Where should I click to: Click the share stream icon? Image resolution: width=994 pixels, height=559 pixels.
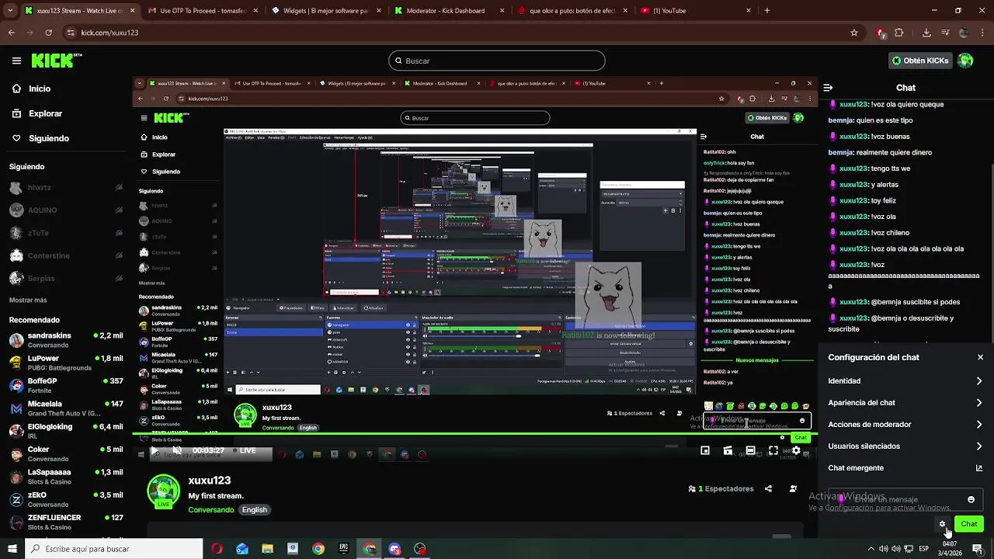[768, 489]
